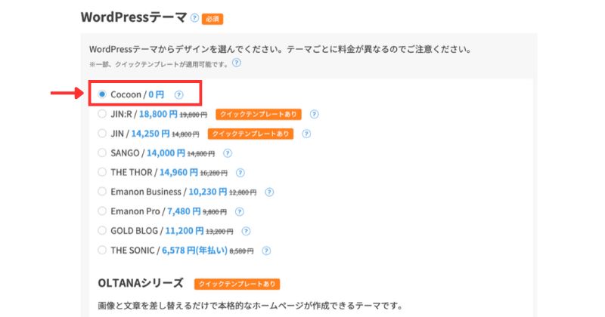The image size is (605, 317).
Task: Click THE SONIC help icon
Action: [265, 251]
